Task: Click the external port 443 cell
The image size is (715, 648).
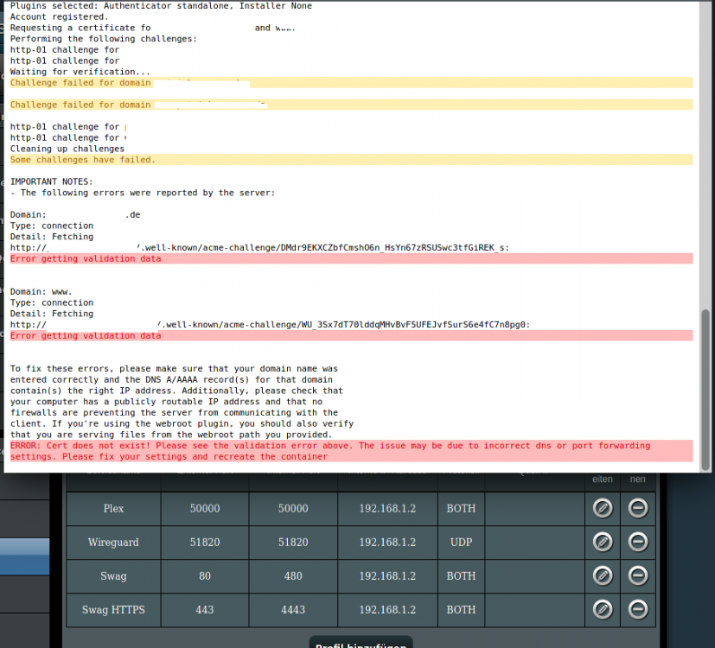Action: [x=205, y=610]
